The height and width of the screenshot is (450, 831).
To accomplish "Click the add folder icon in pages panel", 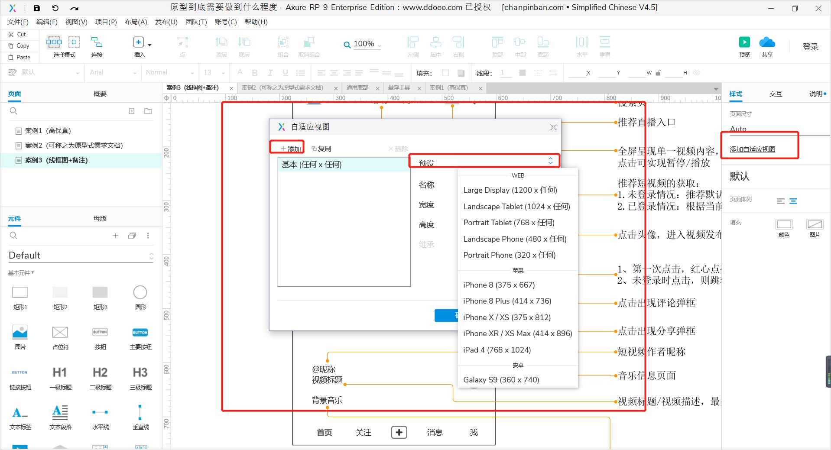I will [x=148, y=111].
